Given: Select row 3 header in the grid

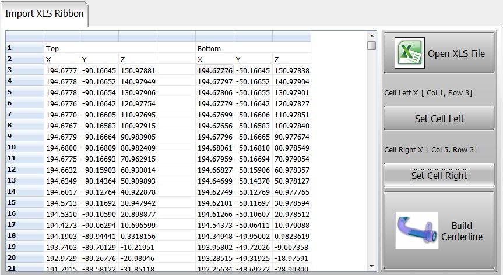Looking at the screenshot, I should 24,70.
